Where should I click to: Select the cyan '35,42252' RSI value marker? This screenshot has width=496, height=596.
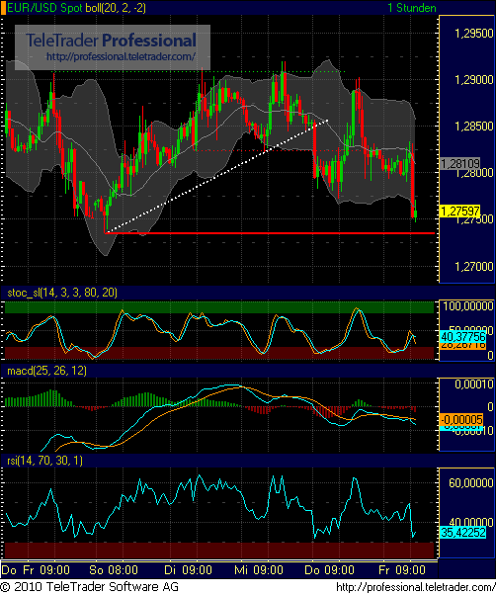click(462, 533)
